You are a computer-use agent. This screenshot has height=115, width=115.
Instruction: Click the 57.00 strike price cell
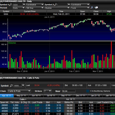[x=70, y=114]
